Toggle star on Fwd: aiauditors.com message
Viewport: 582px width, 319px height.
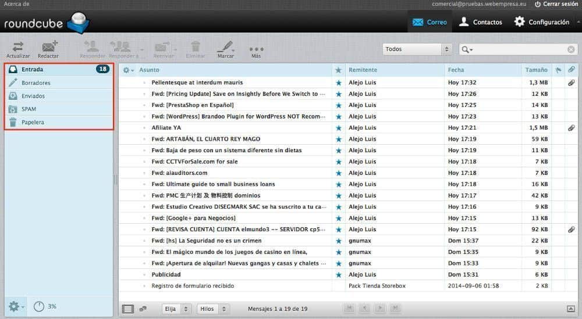pyautogui.click(x=339, y=173)
